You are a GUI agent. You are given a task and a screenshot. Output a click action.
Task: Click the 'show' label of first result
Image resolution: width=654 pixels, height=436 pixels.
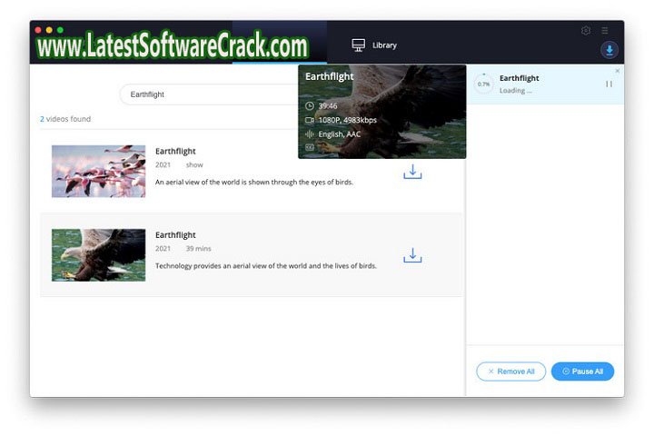tap(194, 164)
